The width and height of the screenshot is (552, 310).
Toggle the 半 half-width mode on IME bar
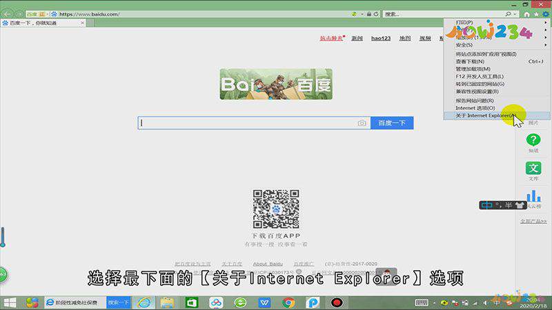click(509, 205)
